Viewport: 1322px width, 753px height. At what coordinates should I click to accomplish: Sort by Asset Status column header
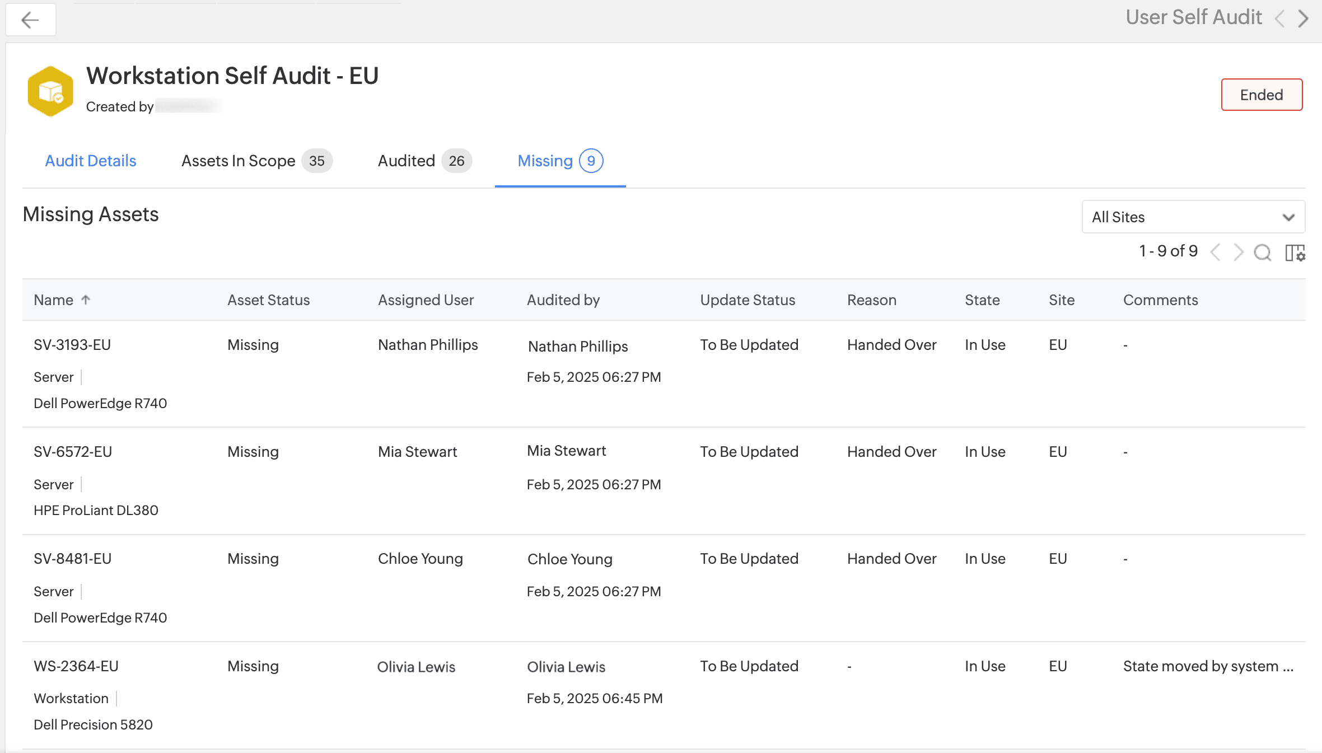pyautogui.click(x=268, y=300)
